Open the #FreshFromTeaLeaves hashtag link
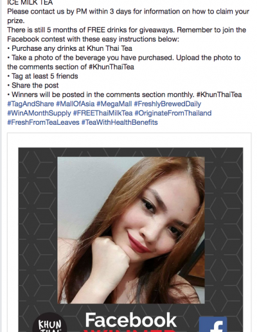The height and width of the screenshot is (332, 257). (43, 122)
